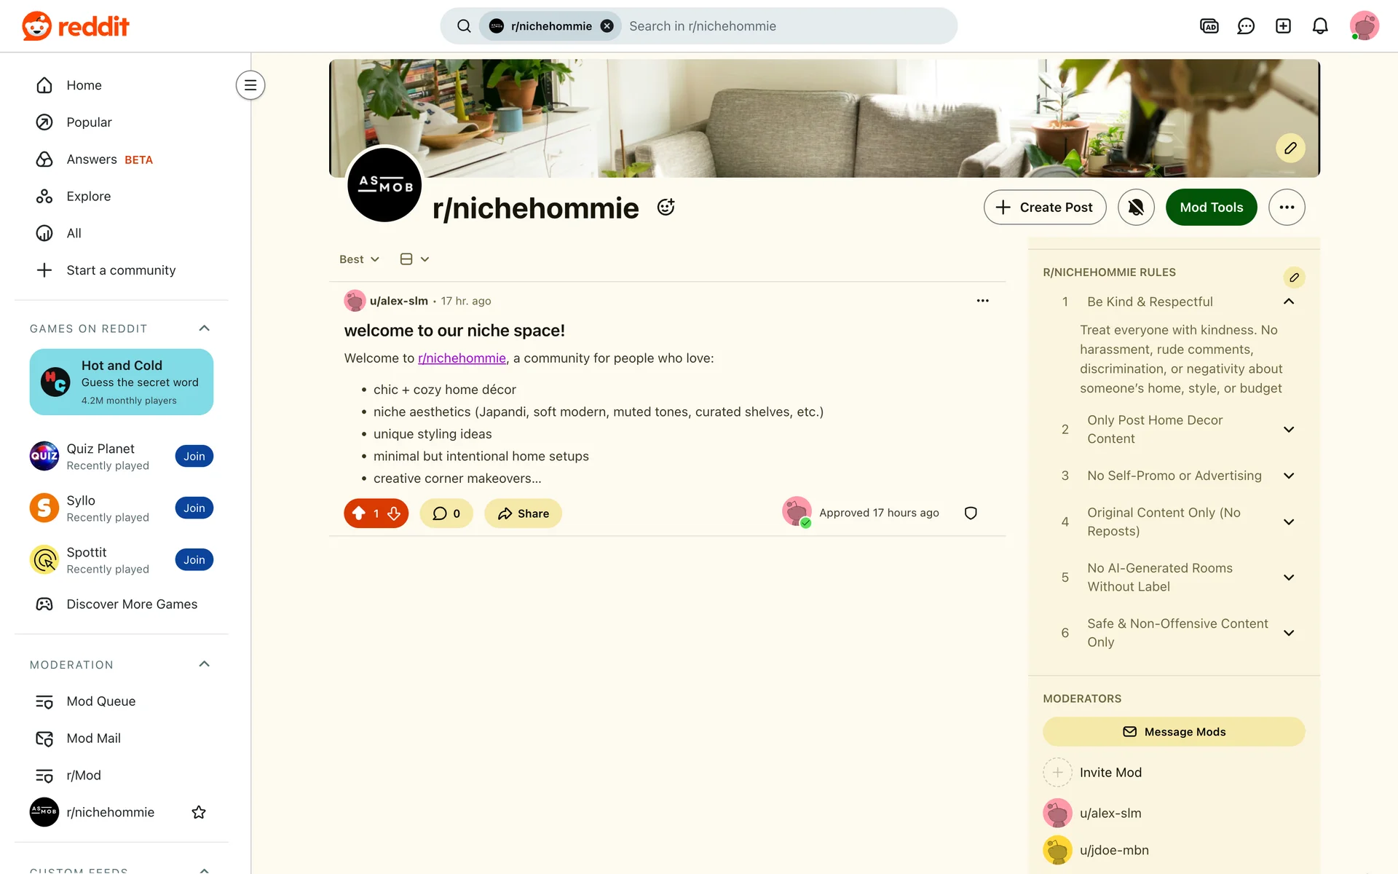The width and height of the screenshot is (1398, 874).
Task: Expand rule 3 No Self-Promo or Advertising
Action: point(1288,476)
